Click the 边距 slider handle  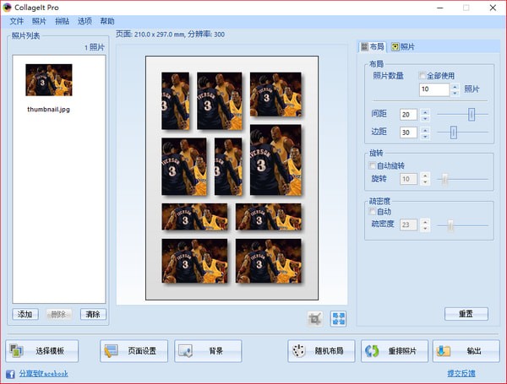coord(454,133)
